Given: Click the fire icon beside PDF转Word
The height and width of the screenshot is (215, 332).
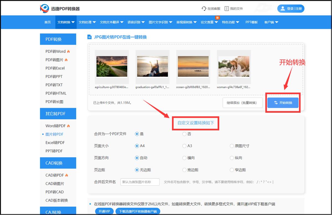Looking at the screenshot, I should pyautogui.click(x=69, y=51).
